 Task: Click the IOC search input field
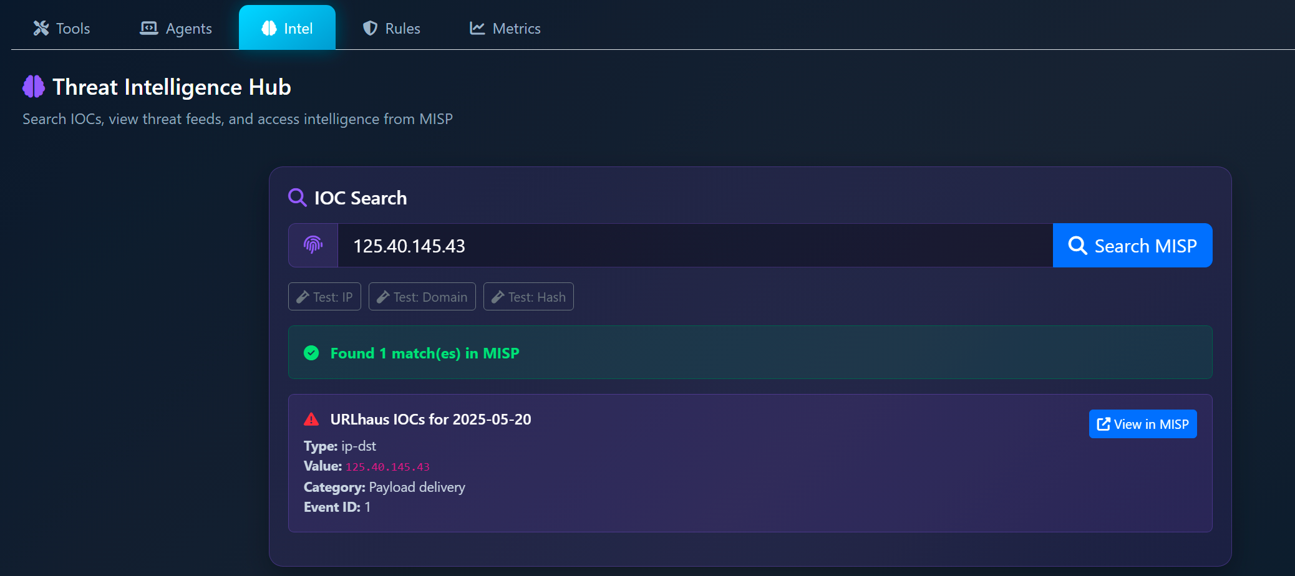pyautogui.click(x=686, y=245)
